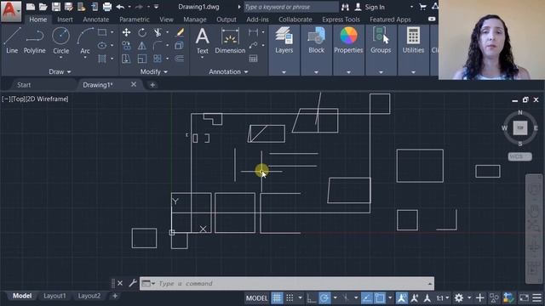Click the Sign In button
Image resolution: width=545 pixels, height=306 pixels.
pyautogui.click(x=375, y=7)
